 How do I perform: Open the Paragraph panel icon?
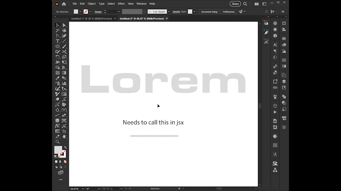tap(275, 51)
